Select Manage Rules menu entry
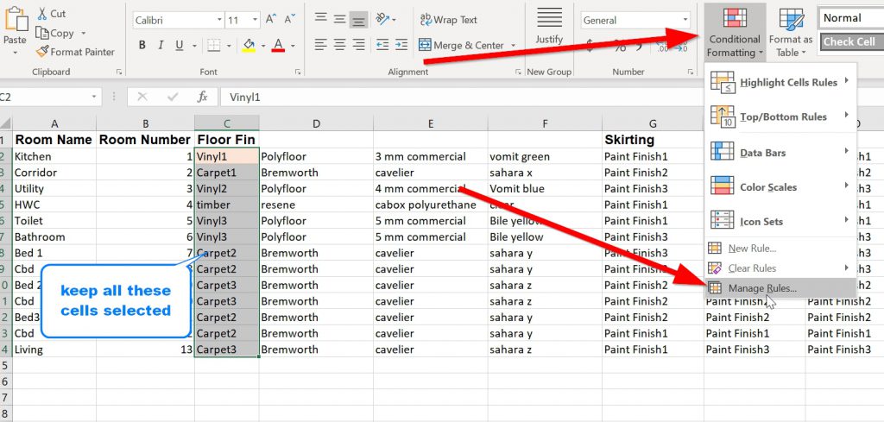884x422 pixels. (762, 288)
